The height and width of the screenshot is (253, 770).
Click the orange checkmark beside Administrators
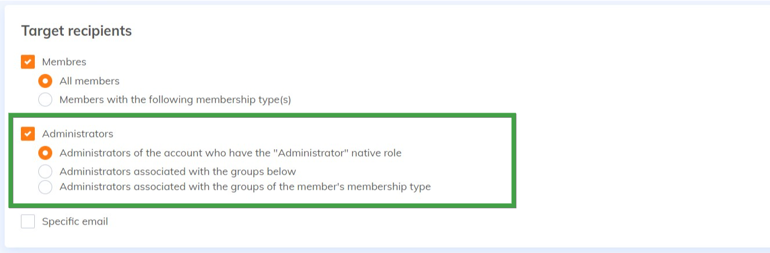pos(28,134)
